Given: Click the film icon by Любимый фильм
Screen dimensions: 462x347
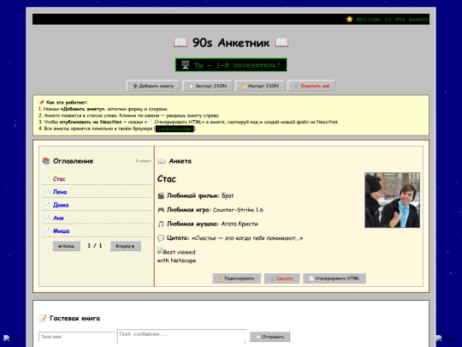Looking at the screenshot, I should (x=161, y=195).
